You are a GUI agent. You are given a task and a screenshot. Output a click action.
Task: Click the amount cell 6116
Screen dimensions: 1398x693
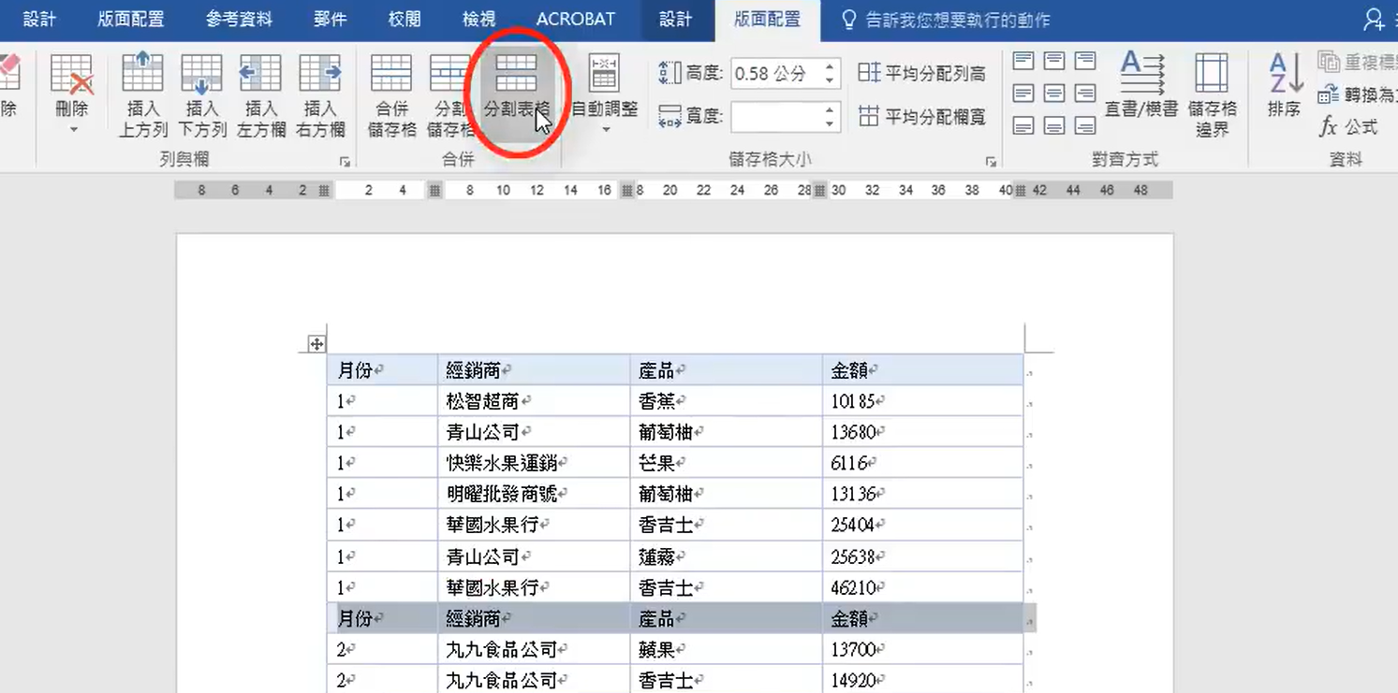(x=922, y=463)
